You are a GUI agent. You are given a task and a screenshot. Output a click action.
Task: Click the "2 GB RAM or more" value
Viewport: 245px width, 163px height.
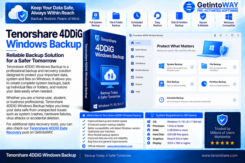point(177,130)
